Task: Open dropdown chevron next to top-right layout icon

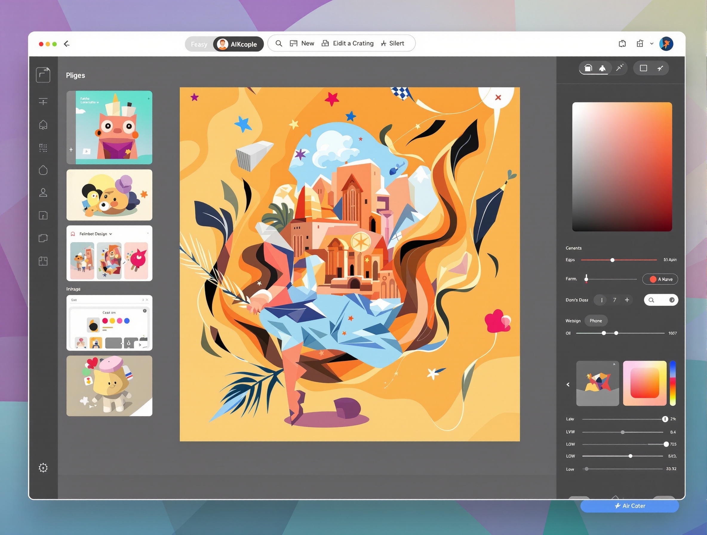Action: pos(652,44)
